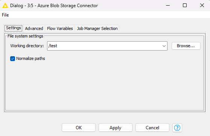Open the File menu
The height and width of the screenshot is (136, 210).
[5, 15]
